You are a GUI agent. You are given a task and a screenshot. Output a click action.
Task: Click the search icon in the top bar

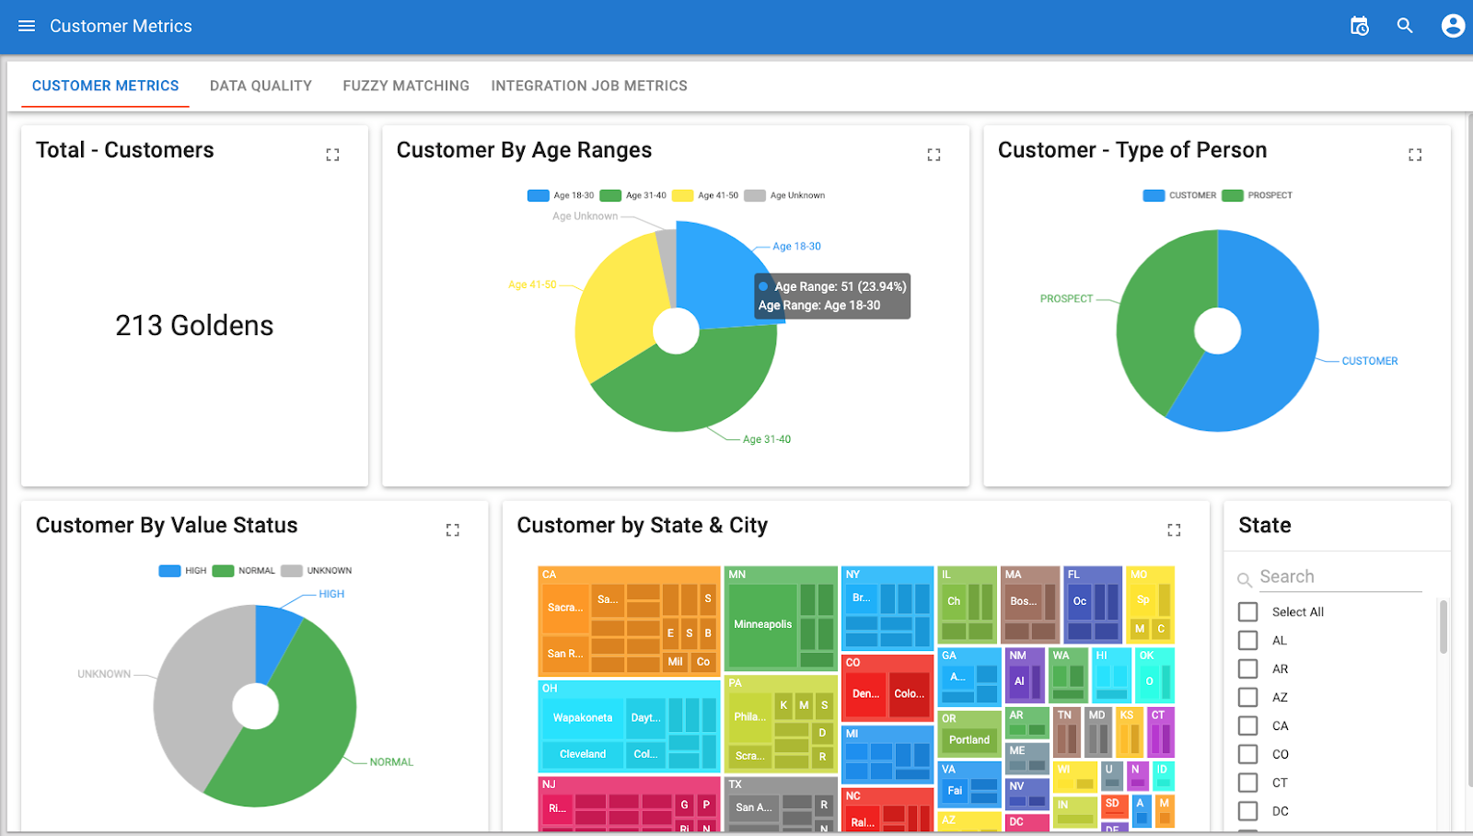point(1406,26)
